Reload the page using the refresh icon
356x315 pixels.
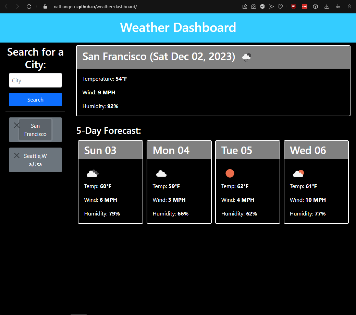[29, 7]
